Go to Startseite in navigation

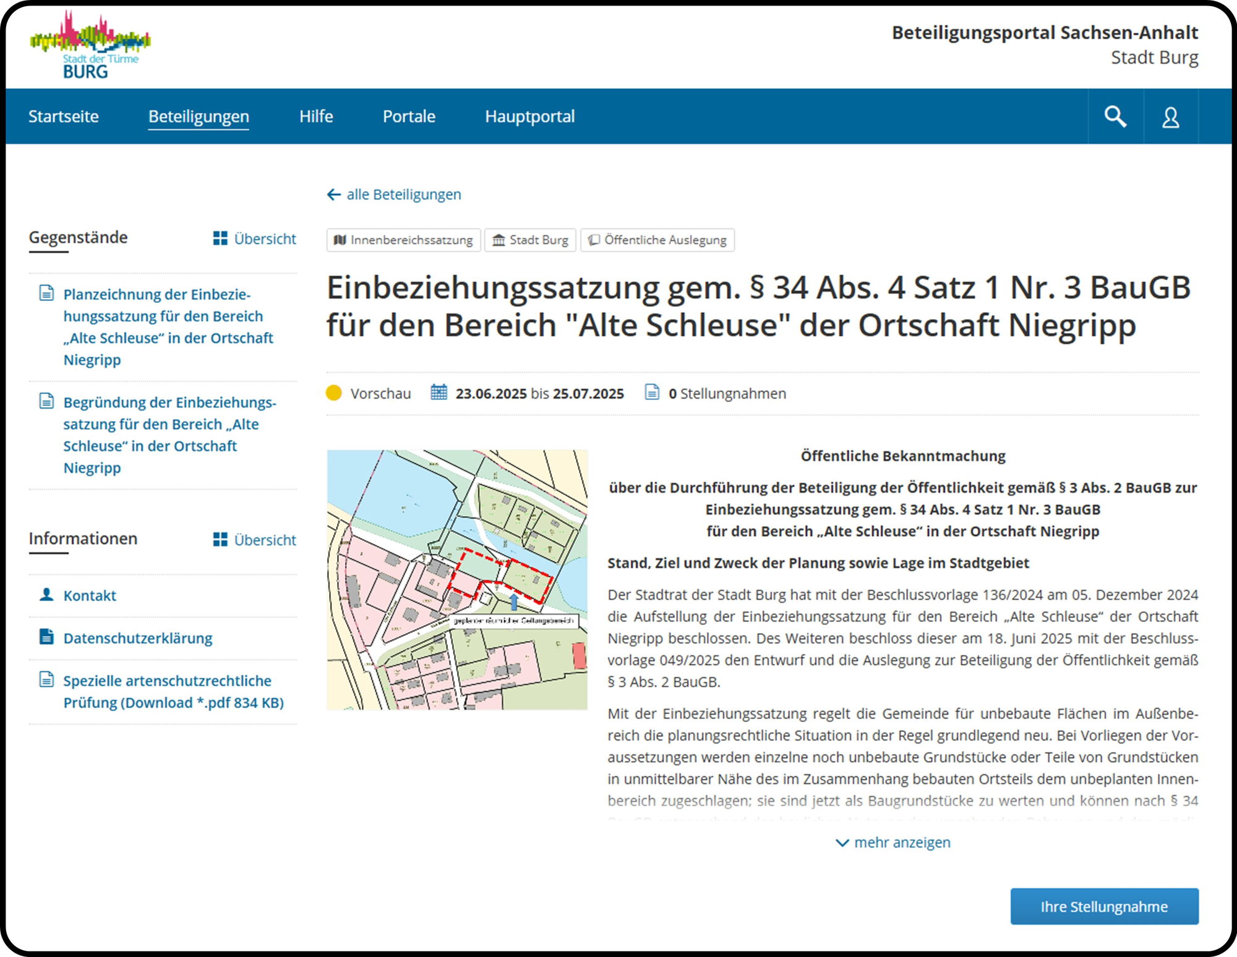pos(64,116)
